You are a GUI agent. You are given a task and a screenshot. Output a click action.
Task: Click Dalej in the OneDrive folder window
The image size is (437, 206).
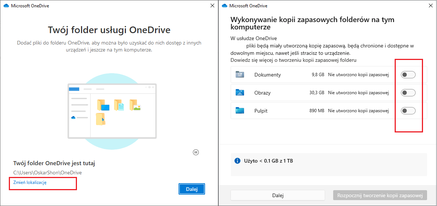192,189
